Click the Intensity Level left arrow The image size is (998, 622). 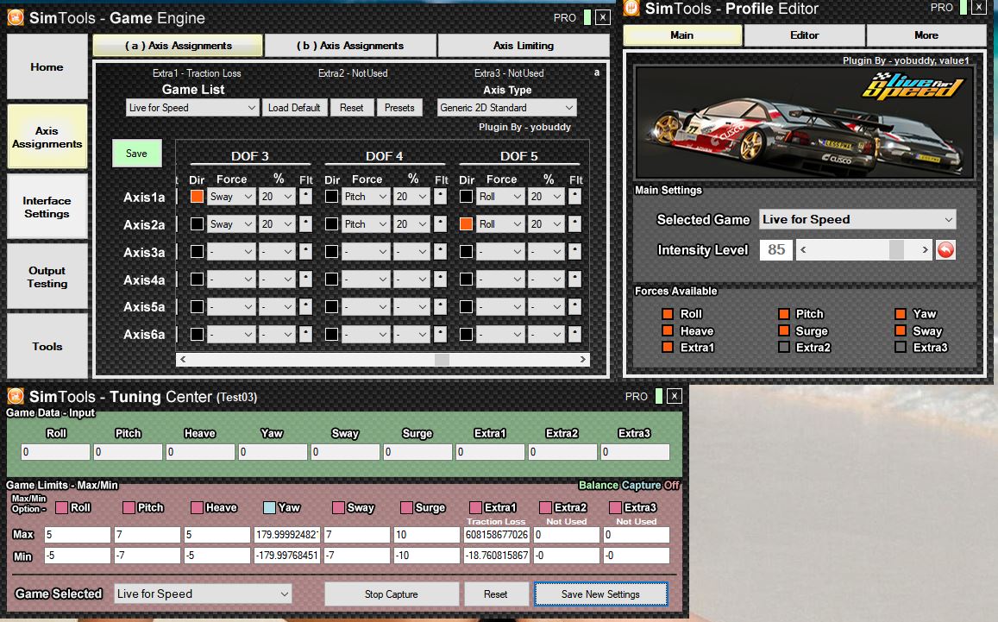point(803,250)
